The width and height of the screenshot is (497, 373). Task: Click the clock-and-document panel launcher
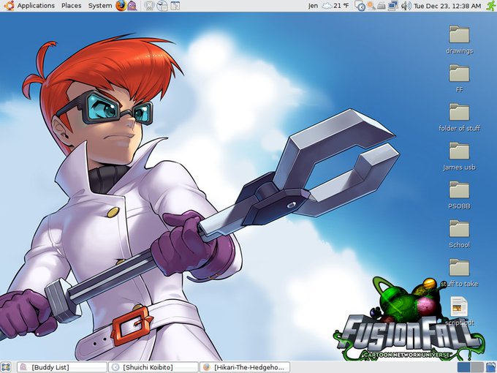tap(162, 6)
